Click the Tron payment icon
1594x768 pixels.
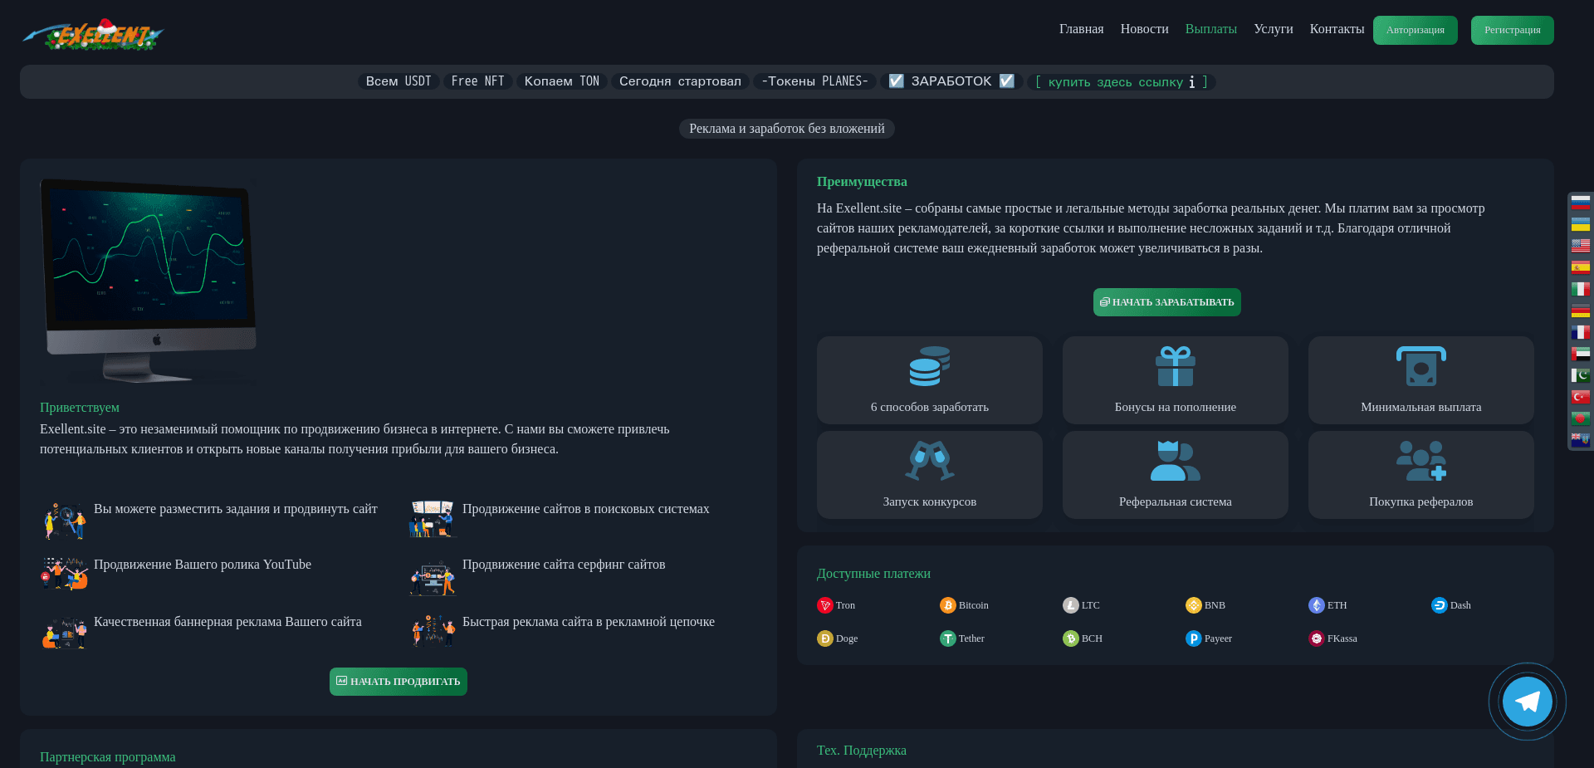click(x=824, y=605)
